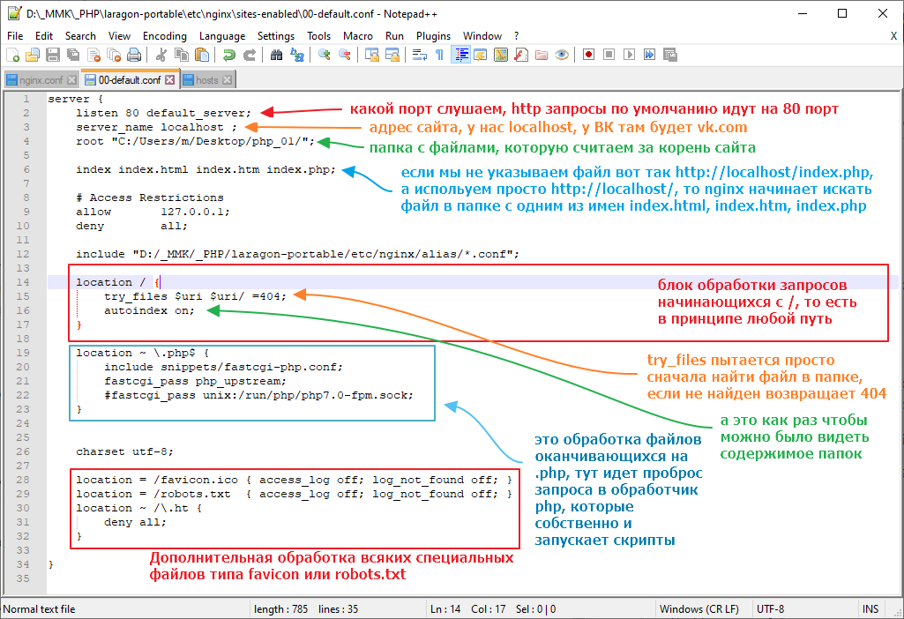This screenshot has height=619, width=904.
Task: Switch to the hosts tab
Action: click(206, 80)
